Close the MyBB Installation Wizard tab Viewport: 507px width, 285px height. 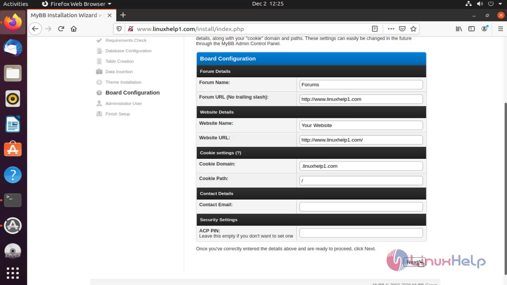click(109, 15)
